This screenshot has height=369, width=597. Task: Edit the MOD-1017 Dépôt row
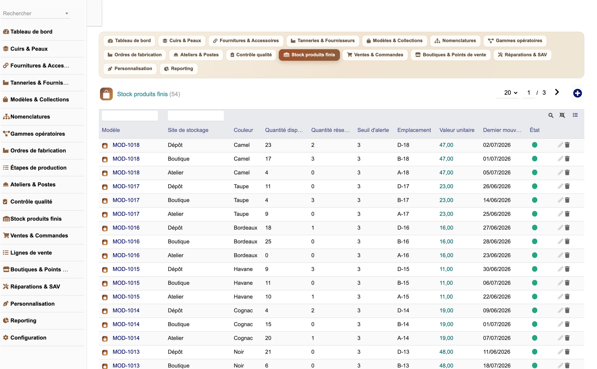pos(560,186)
